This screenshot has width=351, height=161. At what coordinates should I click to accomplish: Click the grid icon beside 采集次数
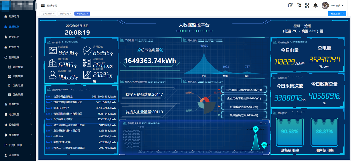point(87,62)
